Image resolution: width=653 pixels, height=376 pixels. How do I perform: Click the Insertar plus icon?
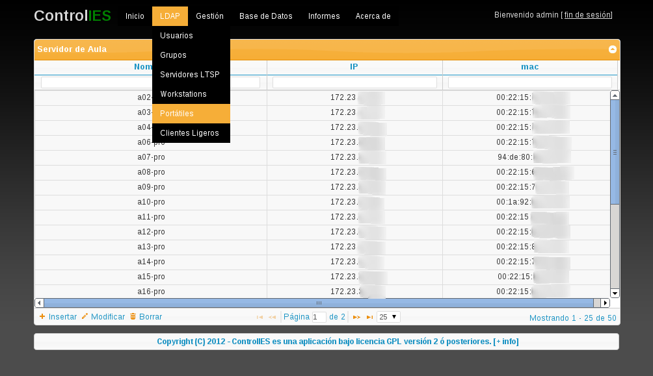[42, 316]
